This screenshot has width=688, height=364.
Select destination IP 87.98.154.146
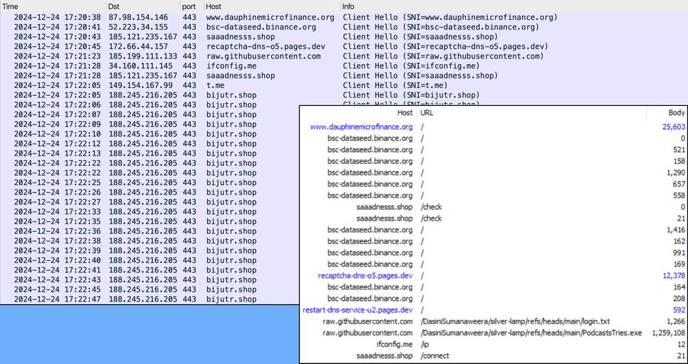pos(138,18)
